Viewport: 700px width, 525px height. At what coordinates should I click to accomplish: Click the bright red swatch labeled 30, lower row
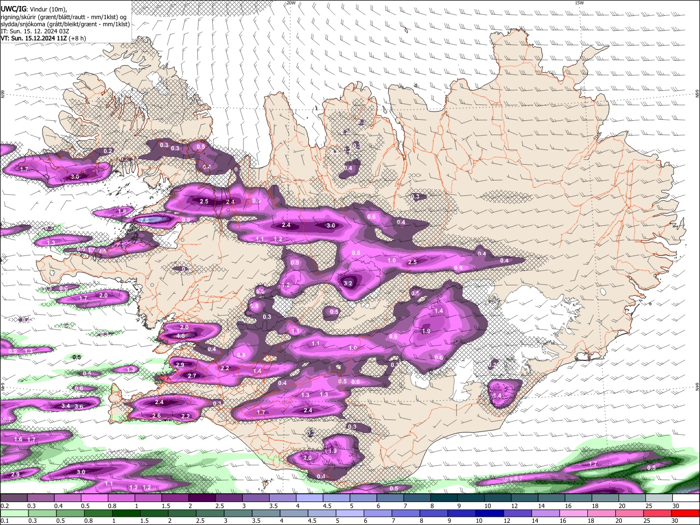coord(686,513)
